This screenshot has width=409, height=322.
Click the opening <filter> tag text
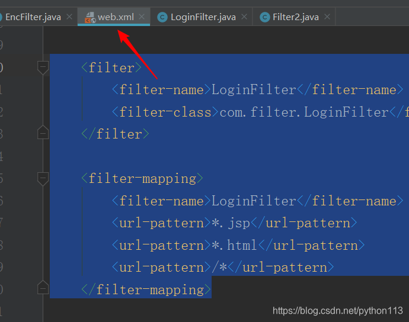tap(111, 67)
